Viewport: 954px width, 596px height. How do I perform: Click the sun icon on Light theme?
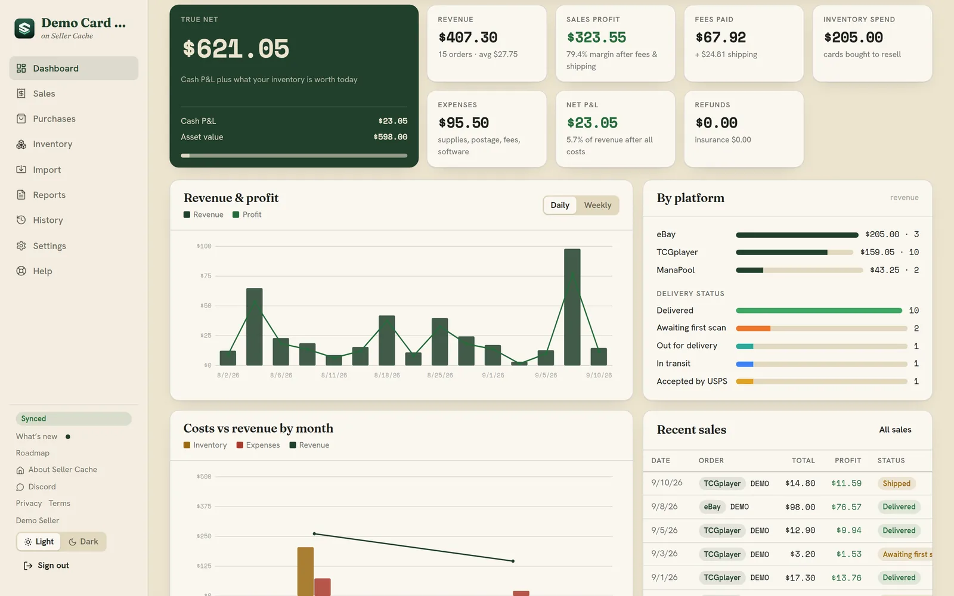(28, 542)
